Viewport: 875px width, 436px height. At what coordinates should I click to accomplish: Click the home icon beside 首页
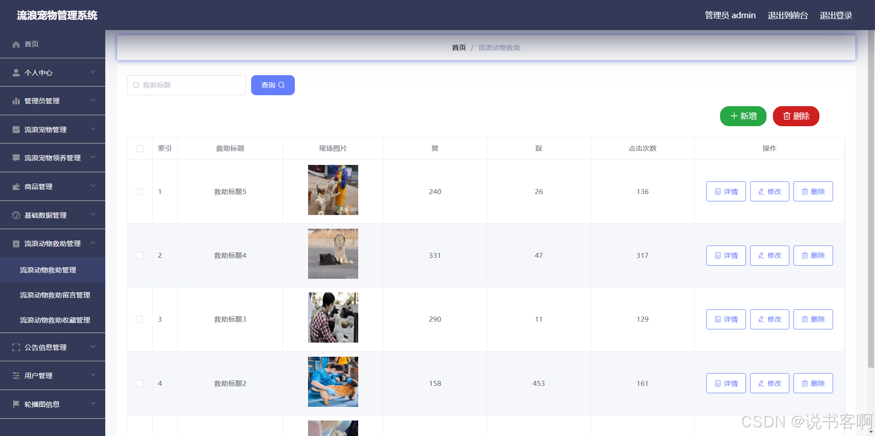point(16,44)
